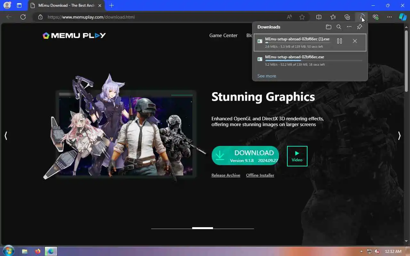This screenshot has height=256, width=410.
Task: Open the downloads folder
Action: point(328,27)
